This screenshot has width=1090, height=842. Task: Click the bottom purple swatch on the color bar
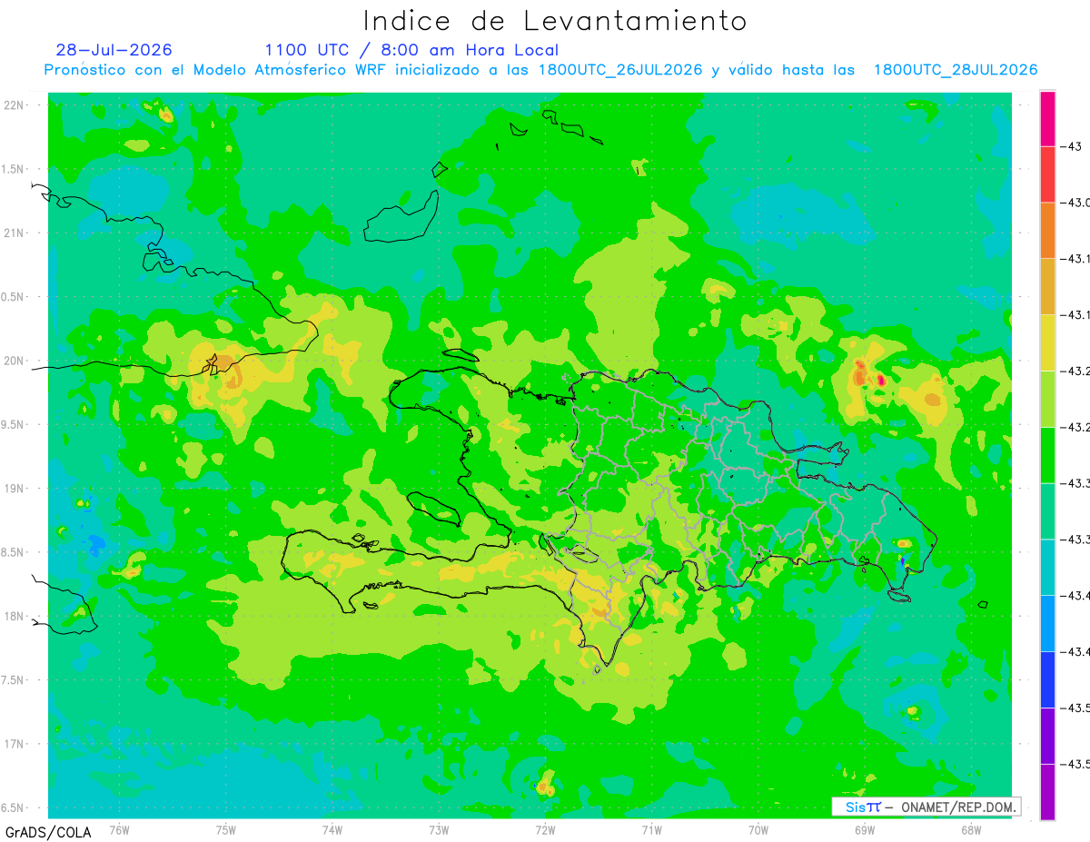(x=1047, y=792)
